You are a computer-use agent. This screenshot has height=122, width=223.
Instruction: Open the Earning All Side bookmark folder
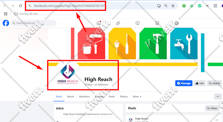[26, 14]
